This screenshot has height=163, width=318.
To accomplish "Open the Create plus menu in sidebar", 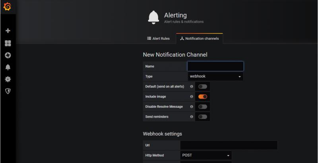I will (8, 31).
